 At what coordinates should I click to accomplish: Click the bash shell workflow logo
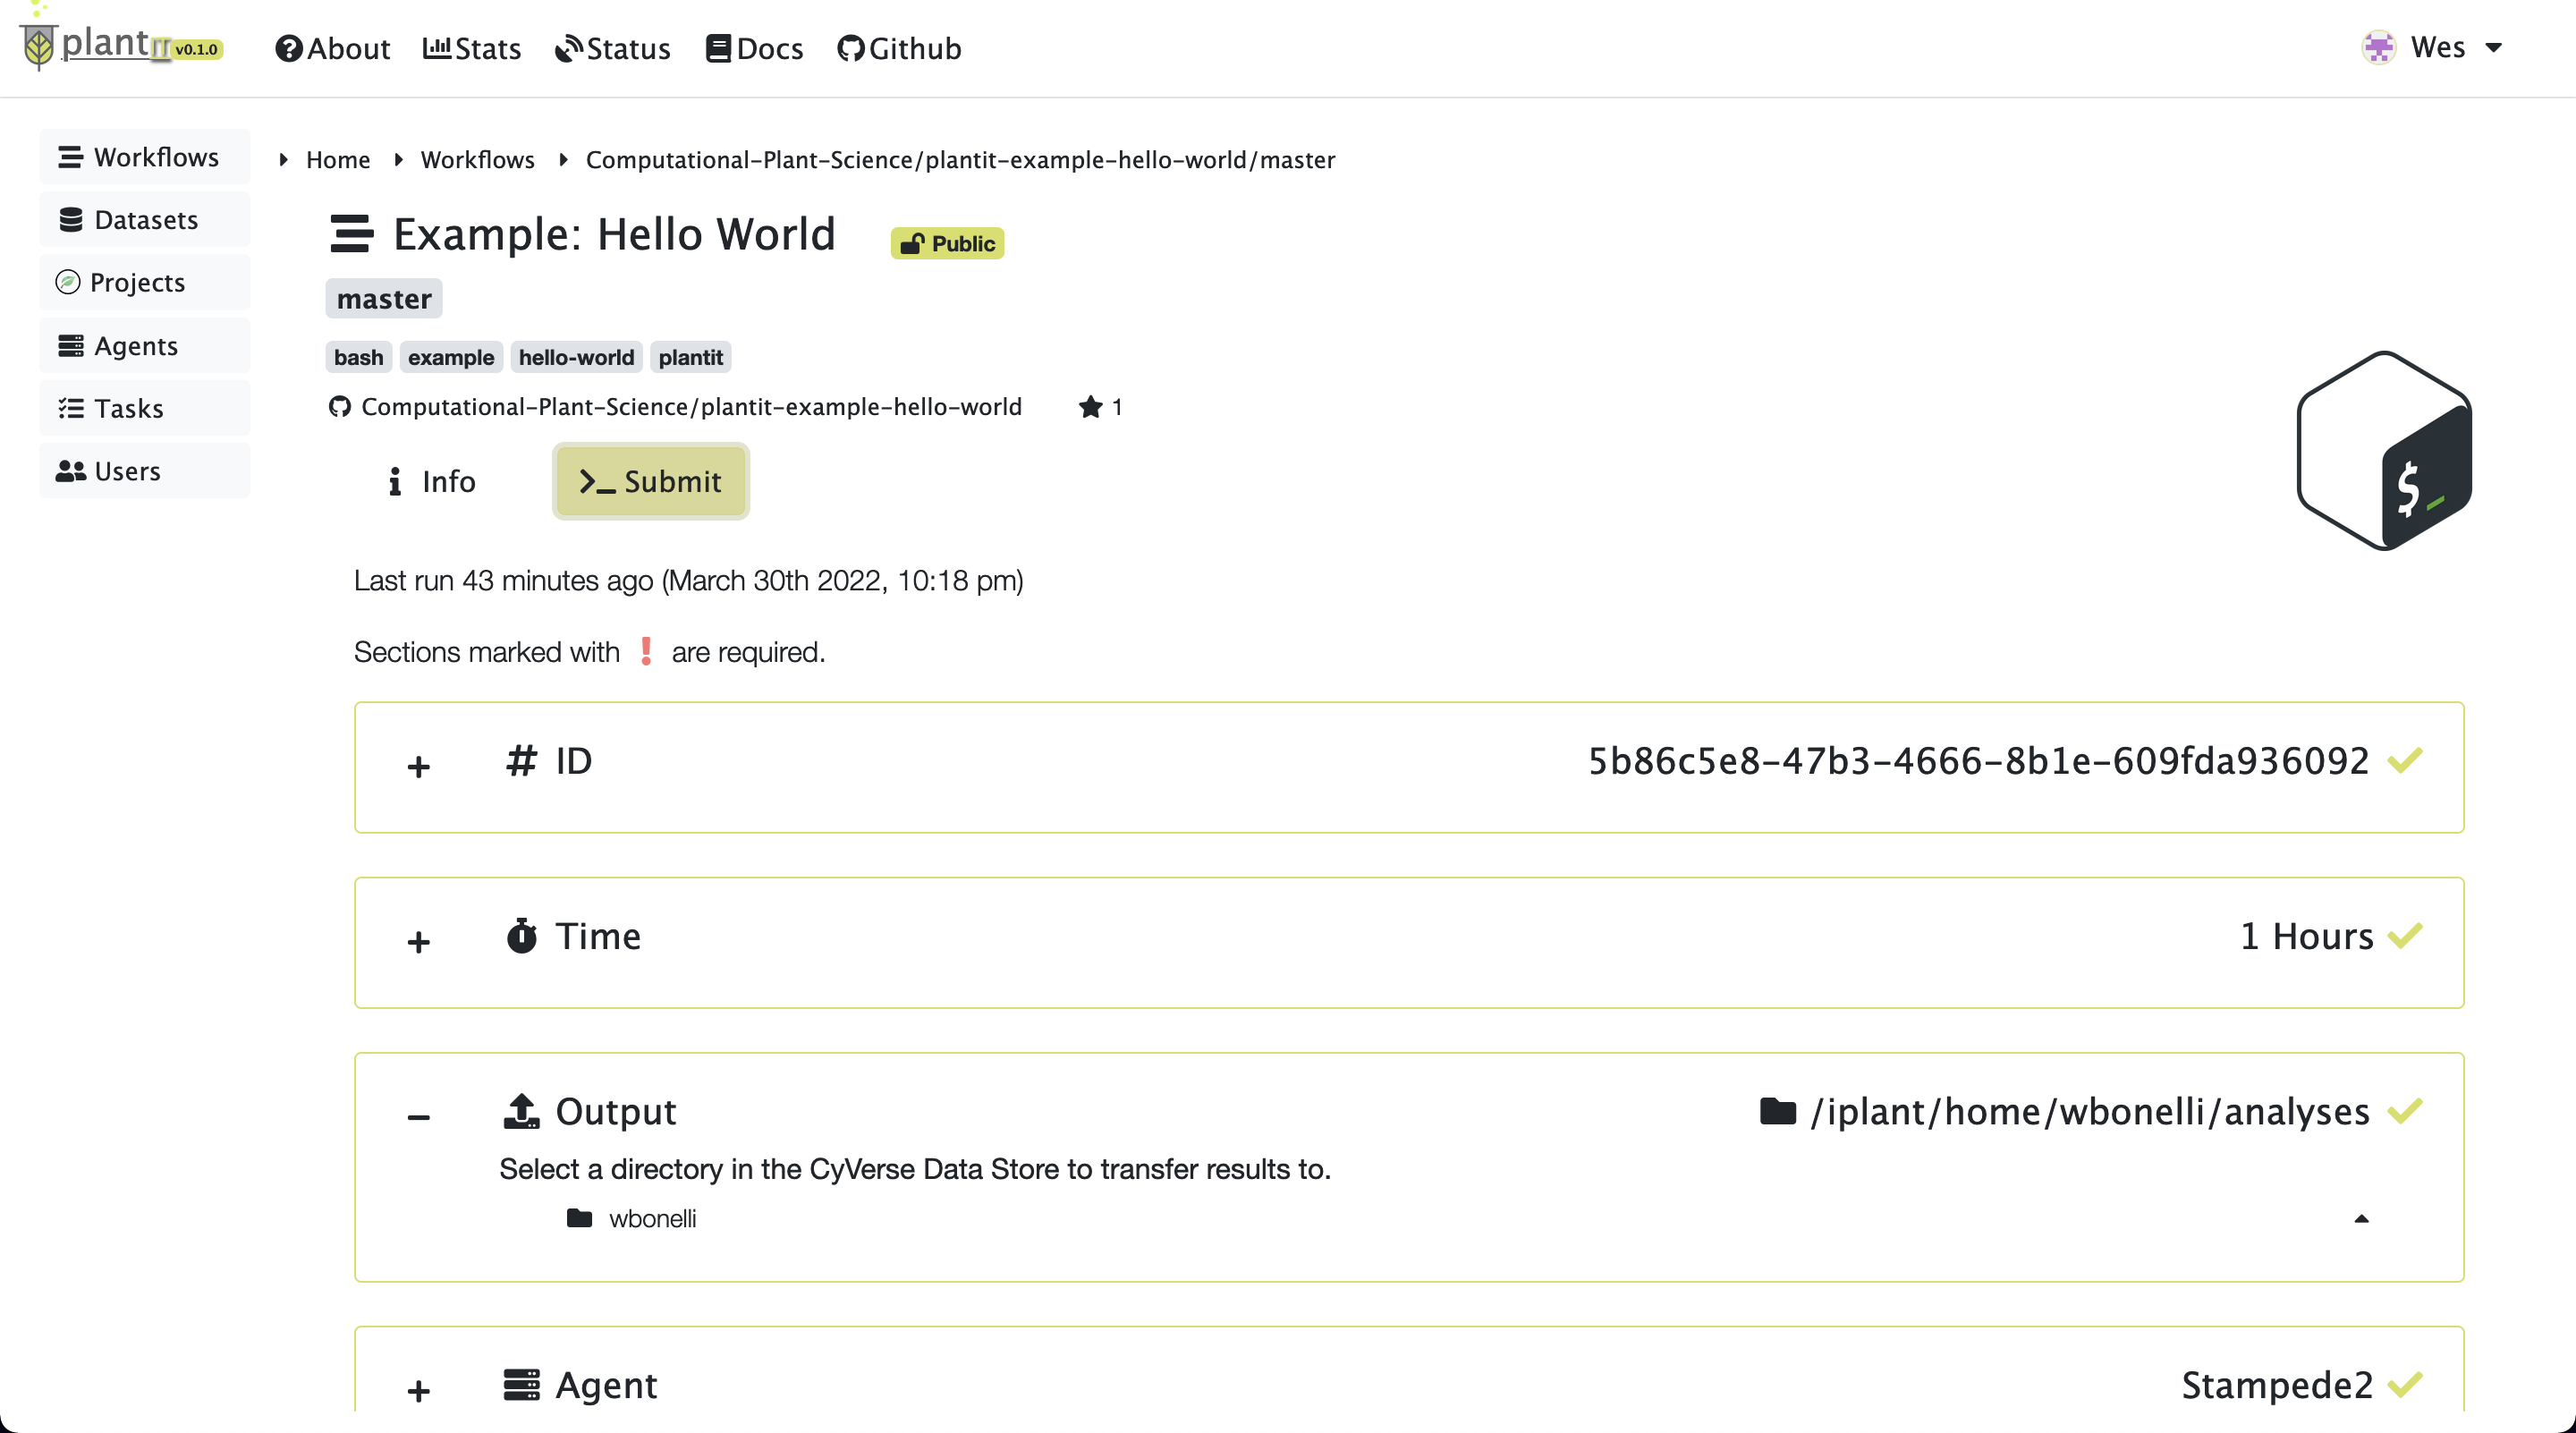point(2384,450)
